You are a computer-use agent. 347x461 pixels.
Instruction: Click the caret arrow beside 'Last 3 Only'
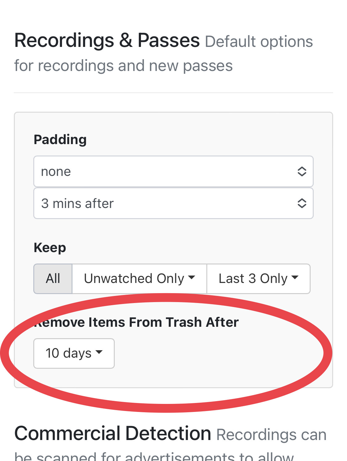[x=295, y=277]
